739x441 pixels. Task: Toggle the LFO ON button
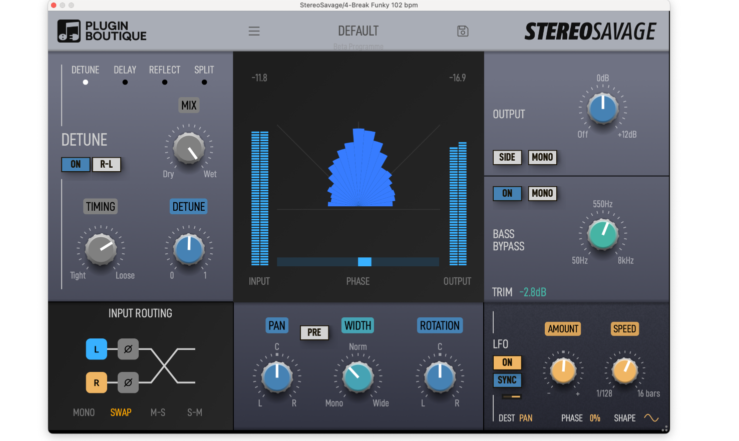click(507, 362)
